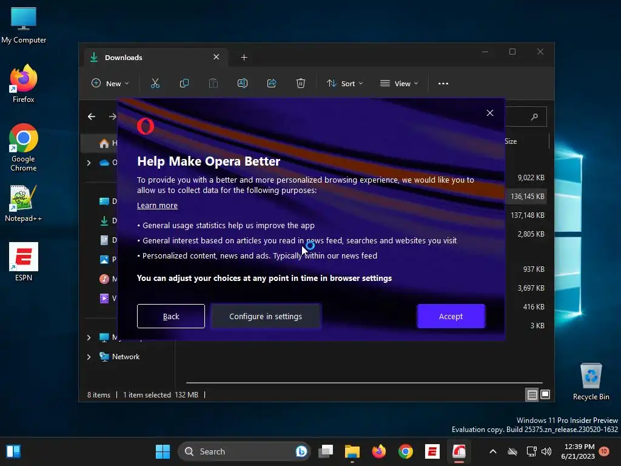Close the Downloads tab
621x466 pixels.
pyautogui.click(x=217, y=57)
